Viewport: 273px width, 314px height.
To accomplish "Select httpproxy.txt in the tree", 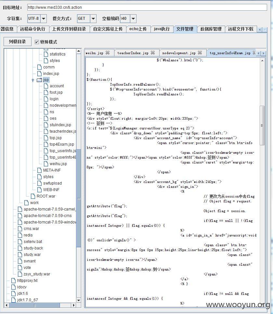I will [x=27, y=281].
